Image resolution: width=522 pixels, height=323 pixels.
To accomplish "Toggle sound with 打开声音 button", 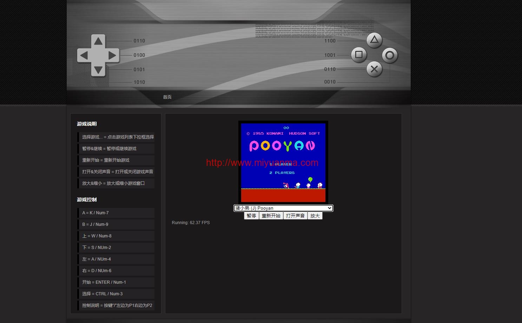I will click(x=295, y=216).
